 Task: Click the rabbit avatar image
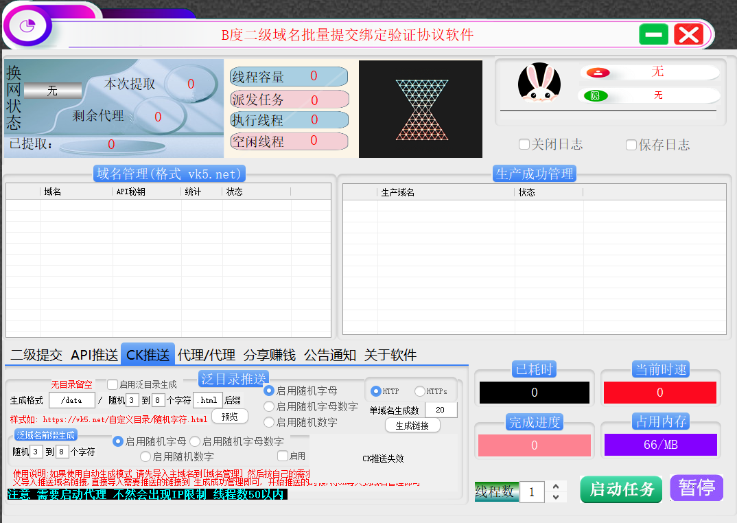click(539, 84)
